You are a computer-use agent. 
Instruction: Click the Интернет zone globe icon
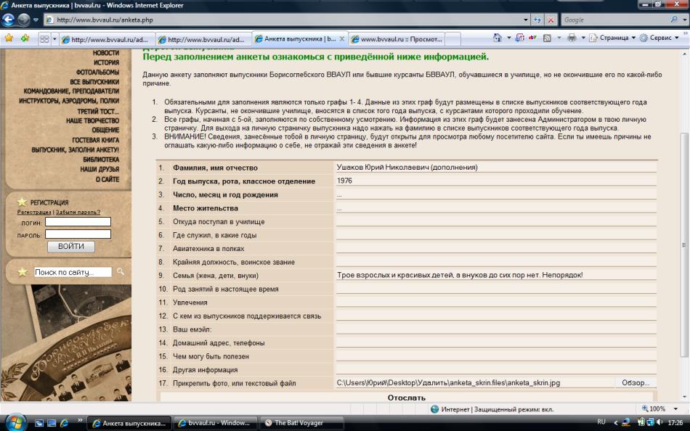[435, 409]
